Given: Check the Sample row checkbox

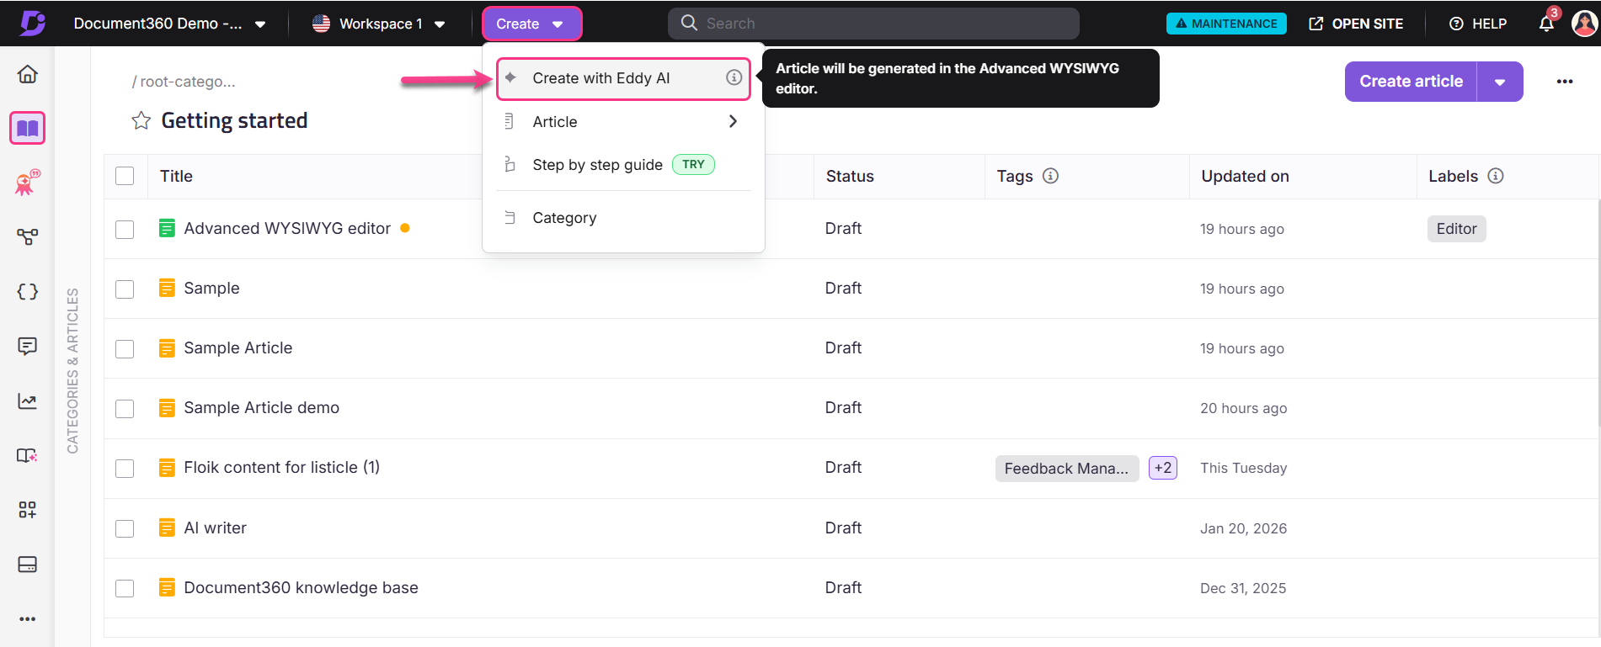Looking at the screenshot, I should click(125, 289).
